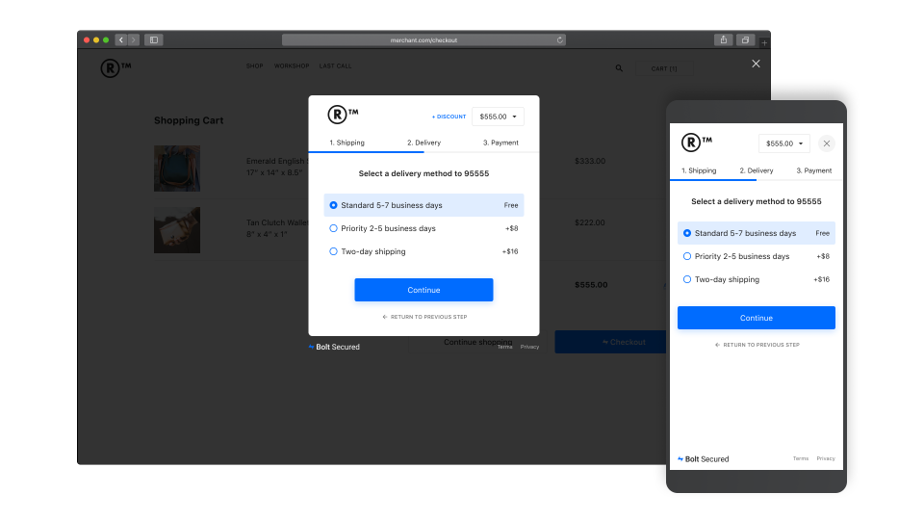The image size is (924, 520).
Task: Click the browser forward arrow button
Action: (x=134, y=40)
